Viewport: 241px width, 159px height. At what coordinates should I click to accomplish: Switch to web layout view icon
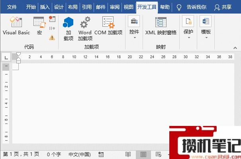coord(158,154)
